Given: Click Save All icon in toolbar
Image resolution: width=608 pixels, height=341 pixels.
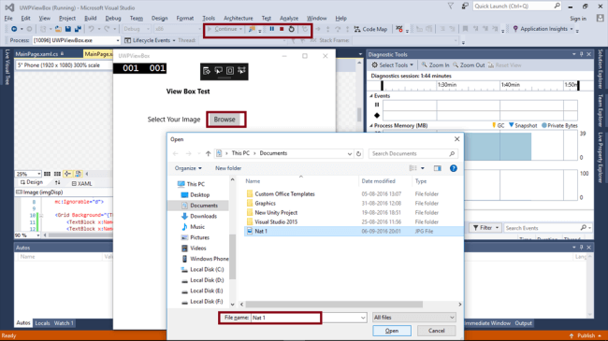Looking at the screenshot, I should 78,29.
